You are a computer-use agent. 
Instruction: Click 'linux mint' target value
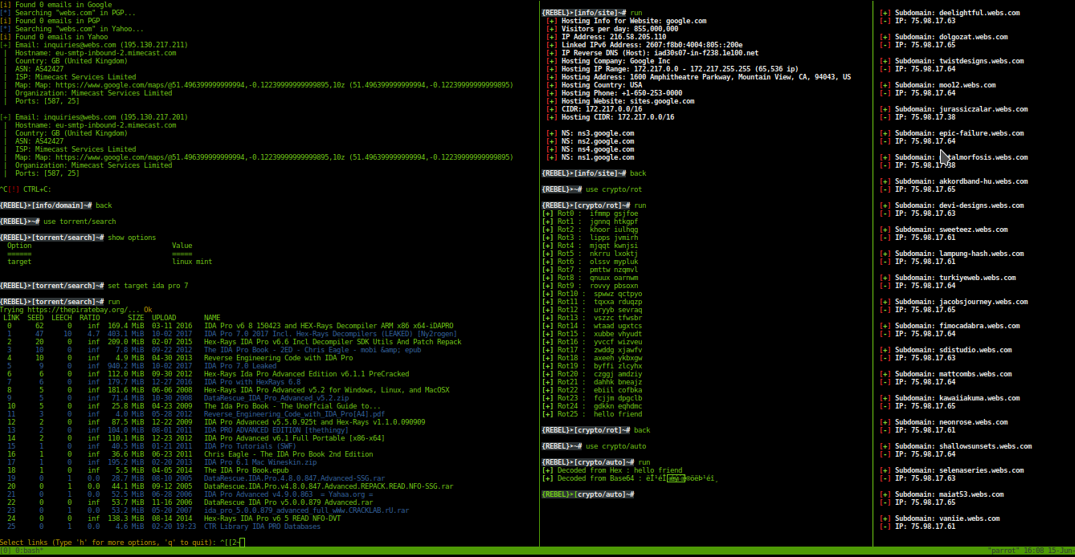(x=192, y=262)
